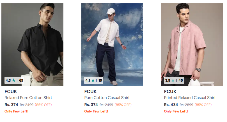Image resolution: width=227 pixels, height=122 pixels.
Task: Click the rating badge showing 19 reviews
Action: coord(94,80)
